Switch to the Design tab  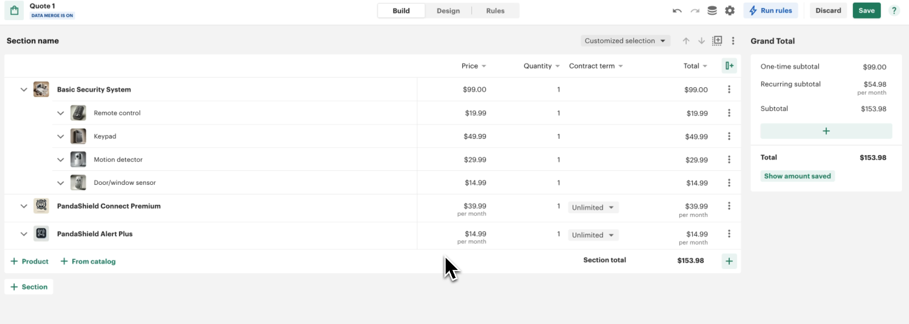pyautogui.click(x=448, y=11)
